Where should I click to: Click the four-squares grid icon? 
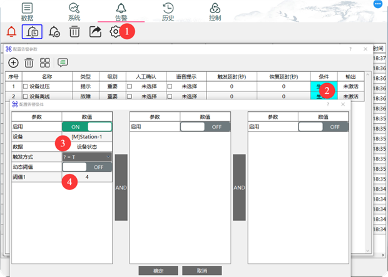[x=45, y=63]
